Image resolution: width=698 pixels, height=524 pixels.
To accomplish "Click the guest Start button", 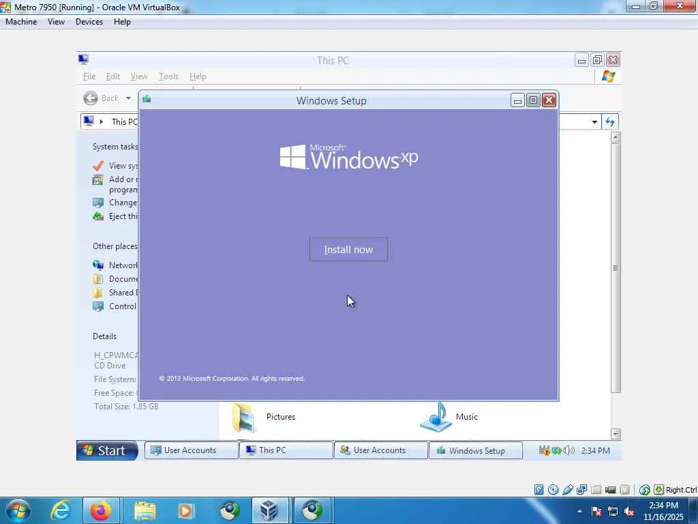I will click(107, 450).
